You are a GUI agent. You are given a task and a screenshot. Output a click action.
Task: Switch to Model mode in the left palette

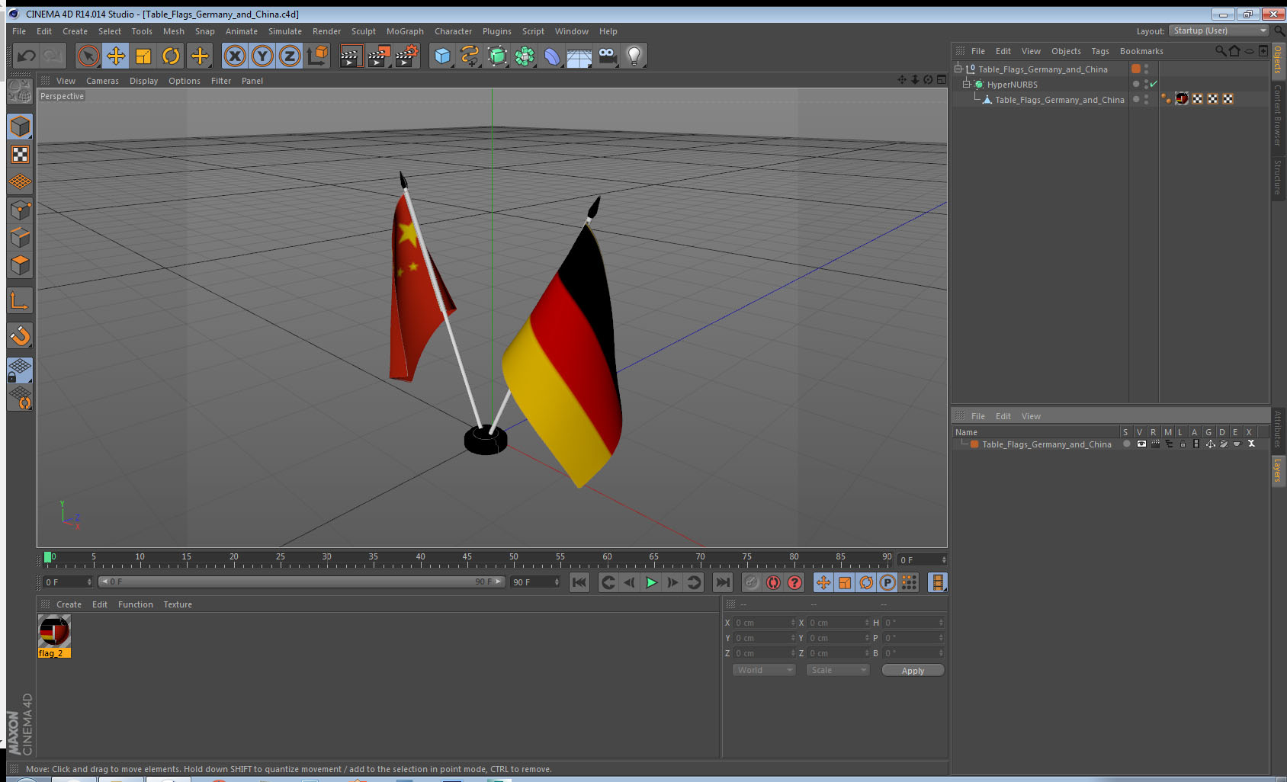20,127
